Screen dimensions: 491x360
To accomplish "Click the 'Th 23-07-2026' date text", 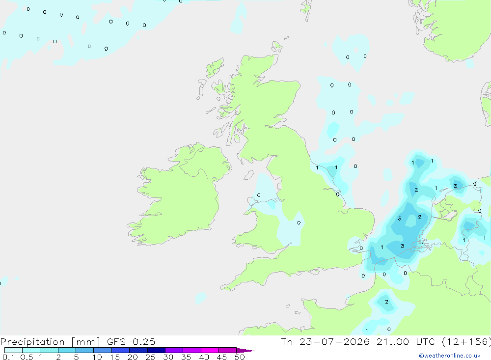I will [326, 341].
